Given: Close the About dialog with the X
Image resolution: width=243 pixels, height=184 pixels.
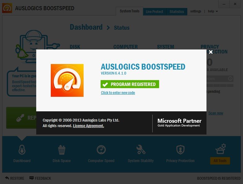Looking at the screenshot, I should [210, 52].
